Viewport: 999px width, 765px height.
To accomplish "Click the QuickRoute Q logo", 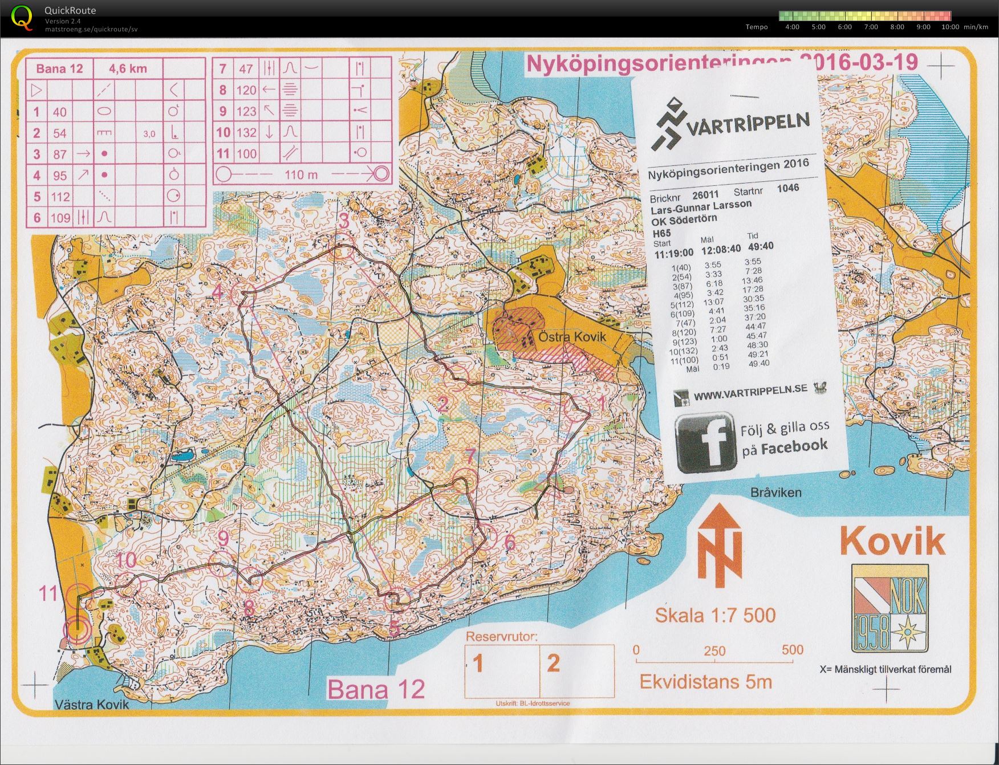I will click(x=22, y=17).
